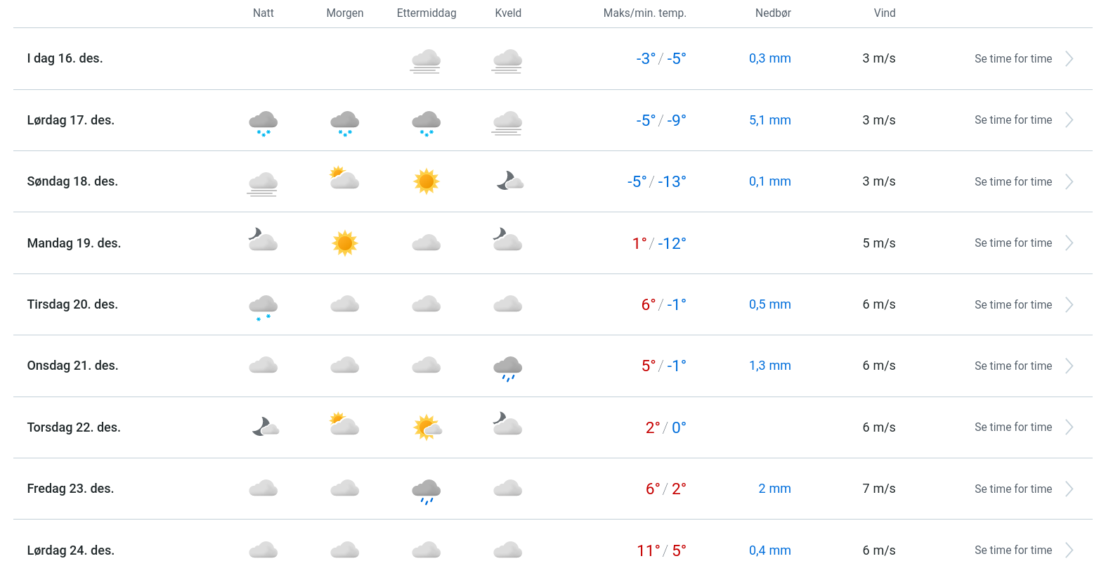The image size is (1106, 580).
Task: Open 'Se time for time' for Onsdag 21.
Action: (x=1013, y=366)
